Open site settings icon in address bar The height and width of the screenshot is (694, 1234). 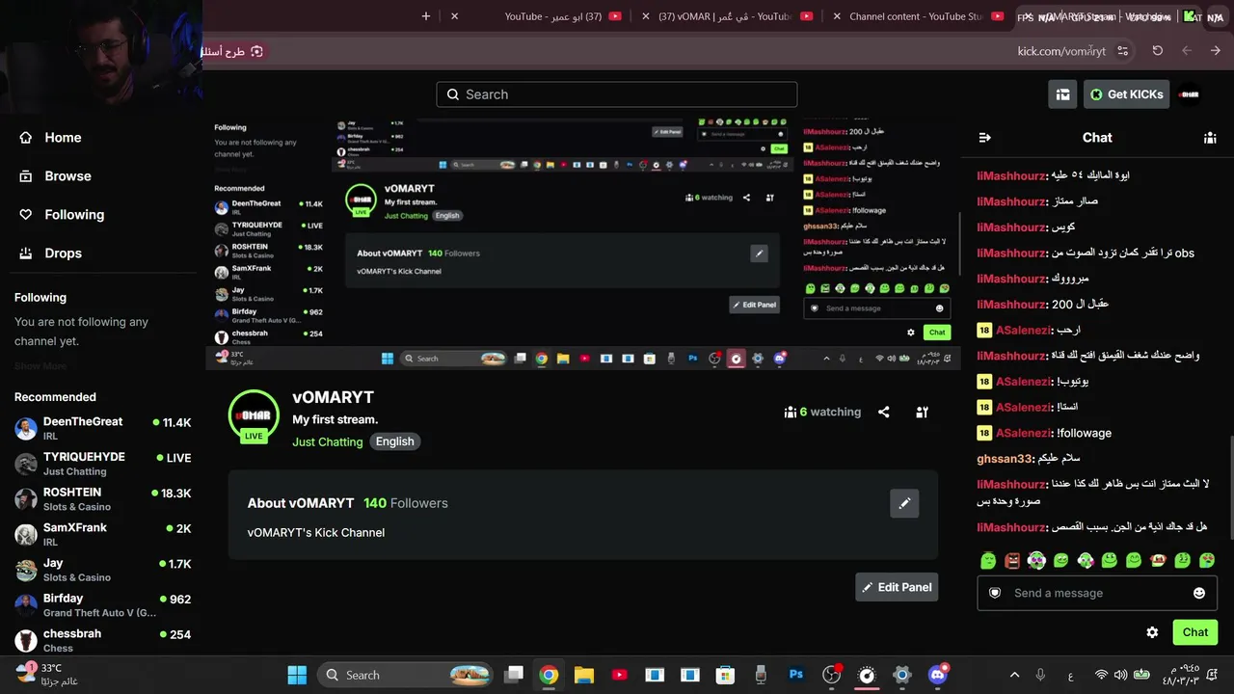1123,51
